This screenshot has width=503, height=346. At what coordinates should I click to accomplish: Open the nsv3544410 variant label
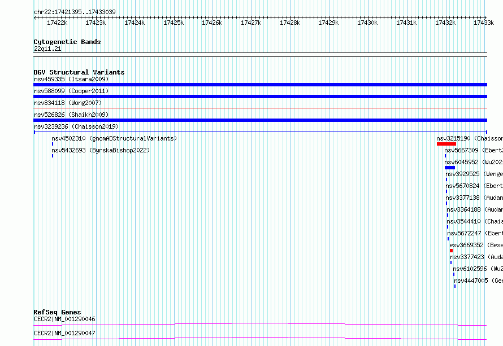pos(475,221)
